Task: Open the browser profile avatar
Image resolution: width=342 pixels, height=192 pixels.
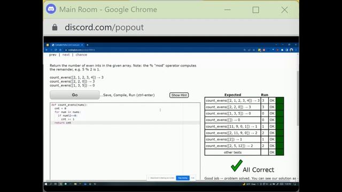Action: click(291, 50)
